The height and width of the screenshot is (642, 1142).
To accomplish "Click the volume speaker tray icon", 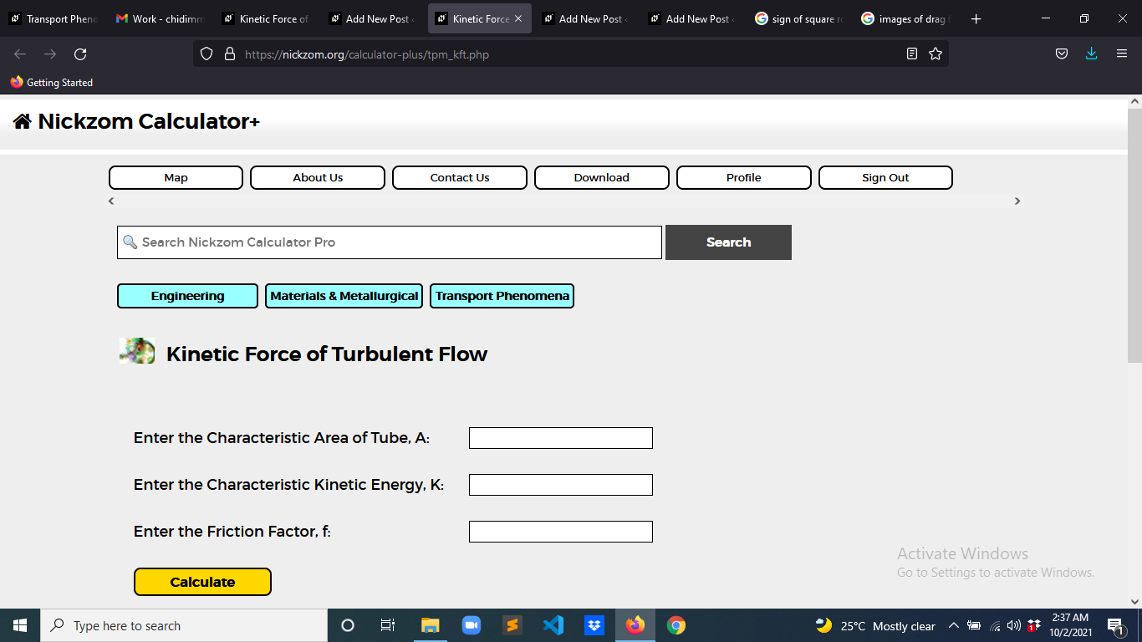I will click(x=1014, y=625).
